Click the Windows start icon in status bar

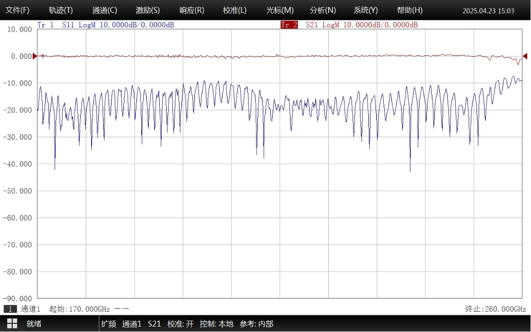point(12,324)
